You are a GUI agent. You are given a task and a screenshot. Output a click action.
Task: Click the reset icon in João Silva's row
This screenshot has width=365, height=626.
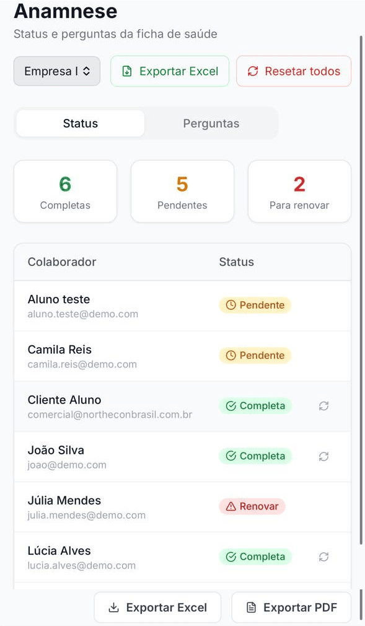pyautogui.click(x=323, y=456)
